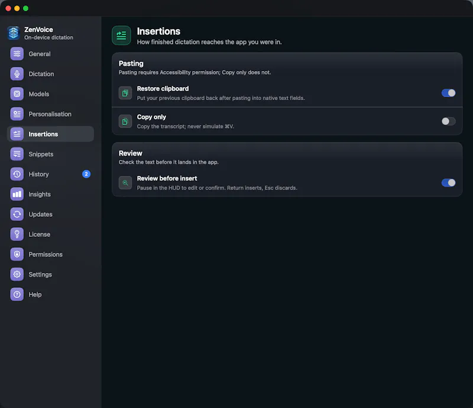
Task: Open the Help section label
Action: click(x=35, y=294)
